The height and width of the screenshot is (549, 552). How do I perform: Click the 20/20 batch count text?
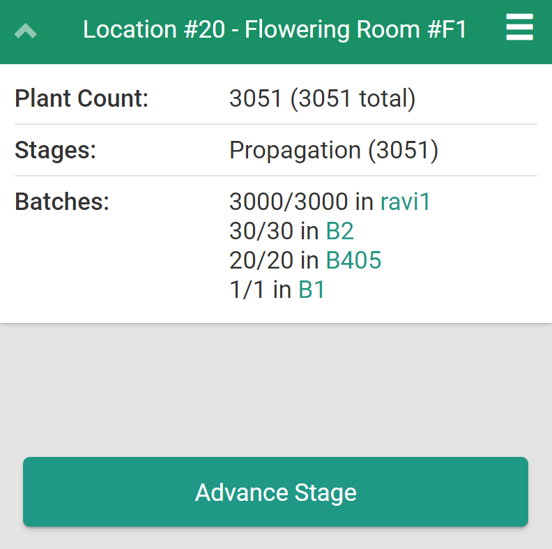[x=261, y=260]
